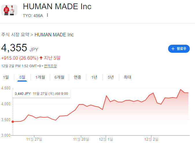Click the 주식 시장 요약 breadcrumb
195x143 pixels.
pos(15,35)
